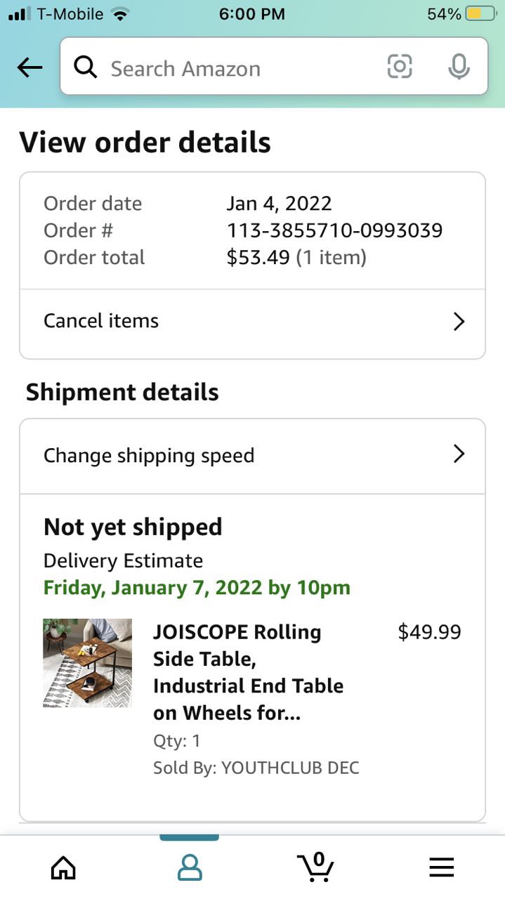The height and width of the screenshot is (899, 505).
Task: Go to Home tab icon
Action: coord(63,868)
